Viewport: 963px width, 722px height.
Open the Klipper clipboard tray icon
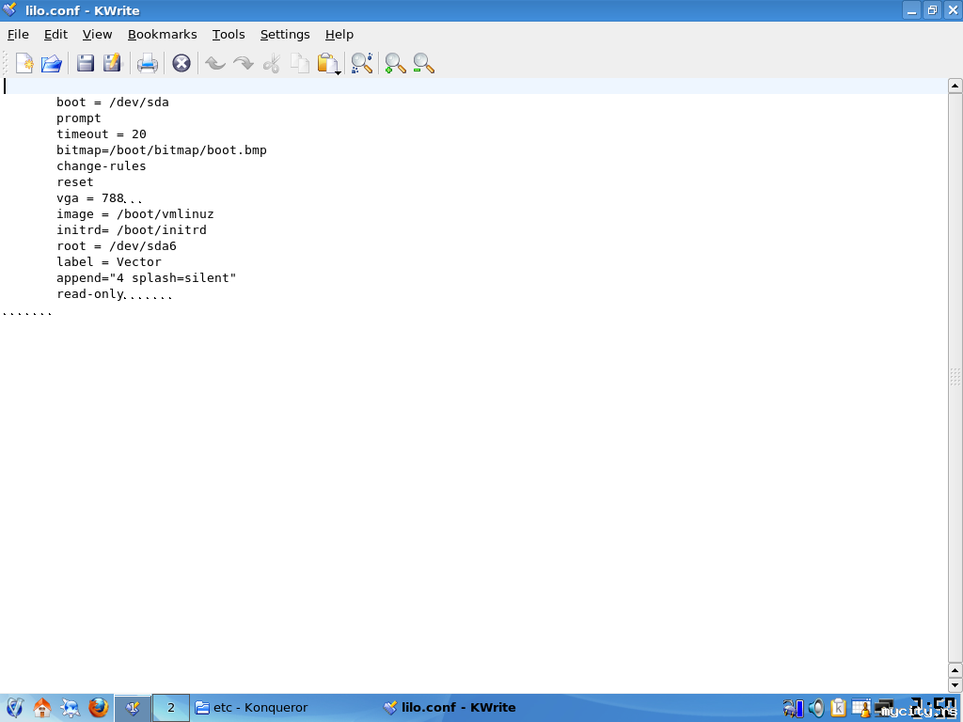click(x=838, y=708)
